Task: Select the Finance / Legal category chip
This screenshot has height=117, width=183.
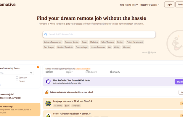Action: (81, 47)
